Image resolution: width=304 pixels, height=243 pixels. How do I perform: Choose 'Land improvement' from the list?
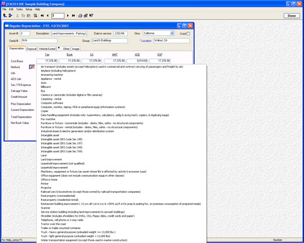pyautogui.click(x=51, y=160)
